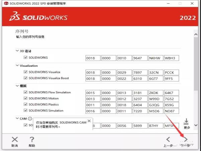Click the More download-arrow icon

187,121
